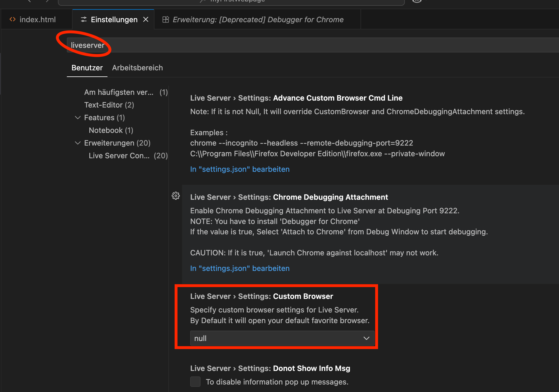The height and width of the screenshot is (392, 559).
Task: Collapse the Erweiterungen tree section
Action: click(x=78, y=143)
